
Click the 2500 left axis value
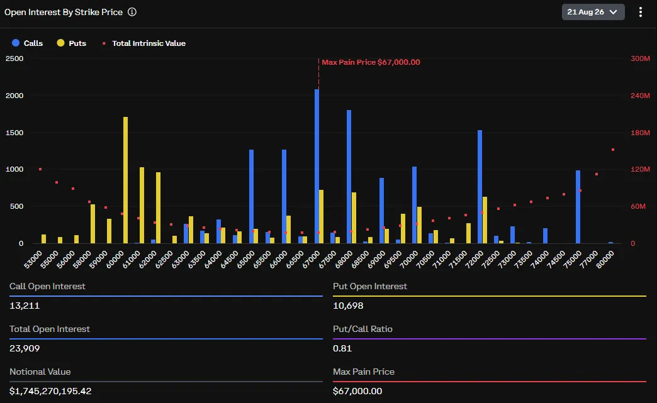[x=14, y=58]
